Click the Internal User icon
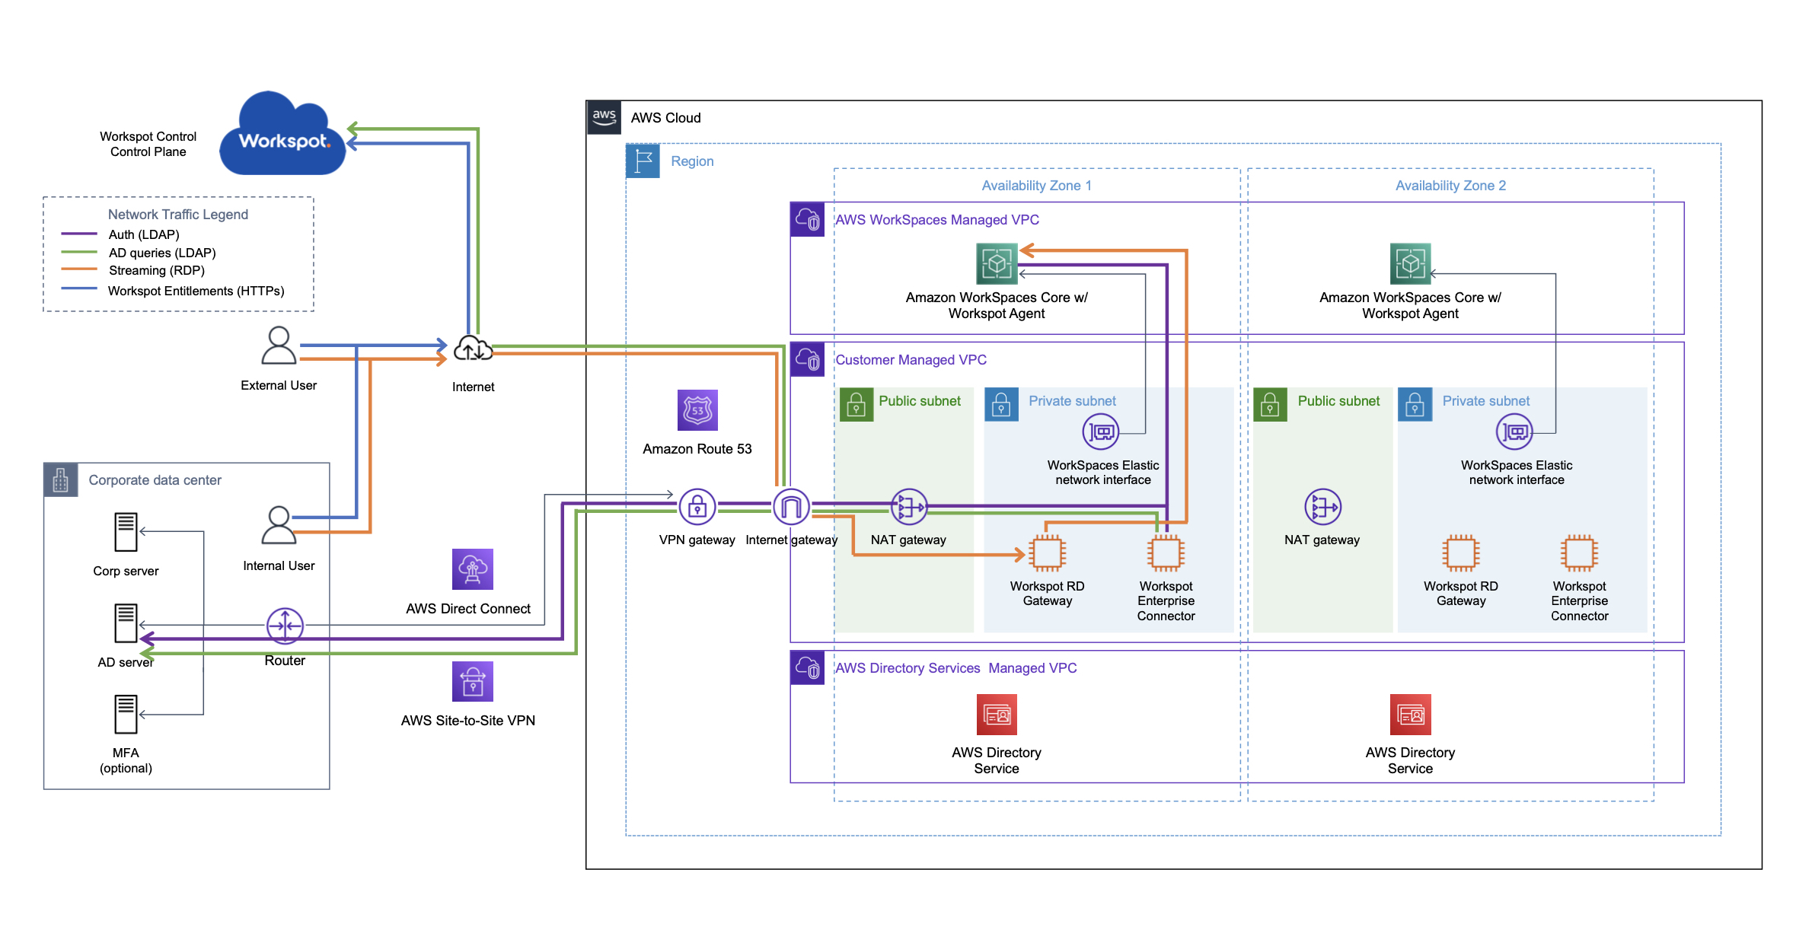The image size is (1796, 930). [279, 525]
